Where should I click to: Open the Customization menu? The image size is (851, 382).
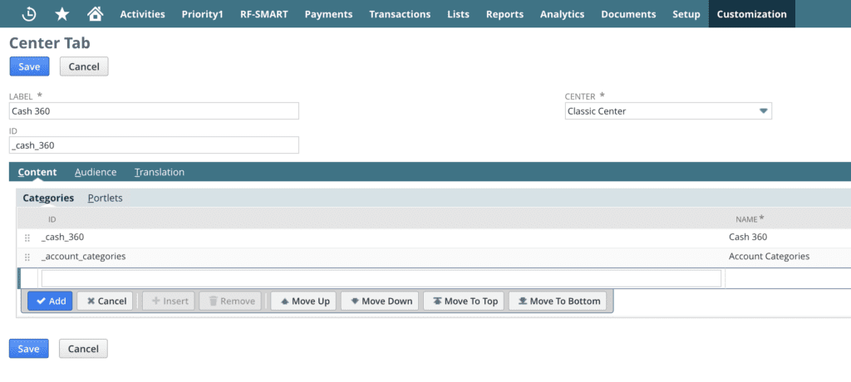751,14
